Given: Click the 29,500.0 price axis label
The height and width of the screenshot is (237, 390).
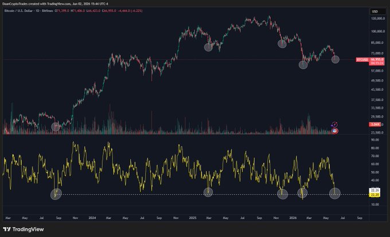Looking at the screenshot, I should coord(377,116).
